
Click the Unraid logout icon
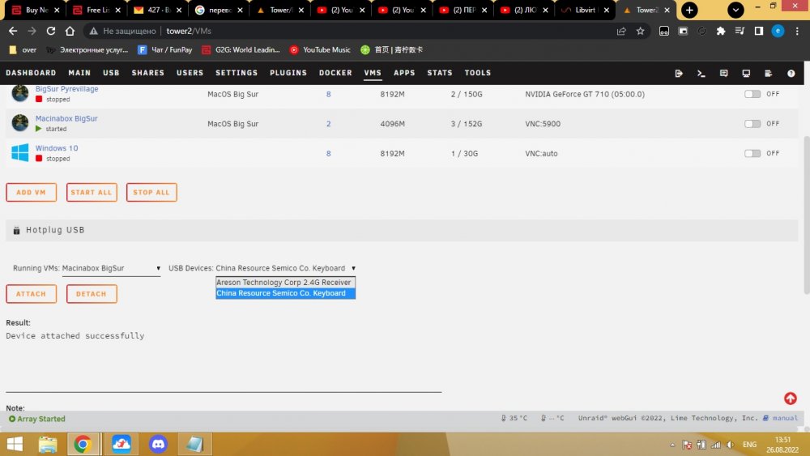[679, 74]
